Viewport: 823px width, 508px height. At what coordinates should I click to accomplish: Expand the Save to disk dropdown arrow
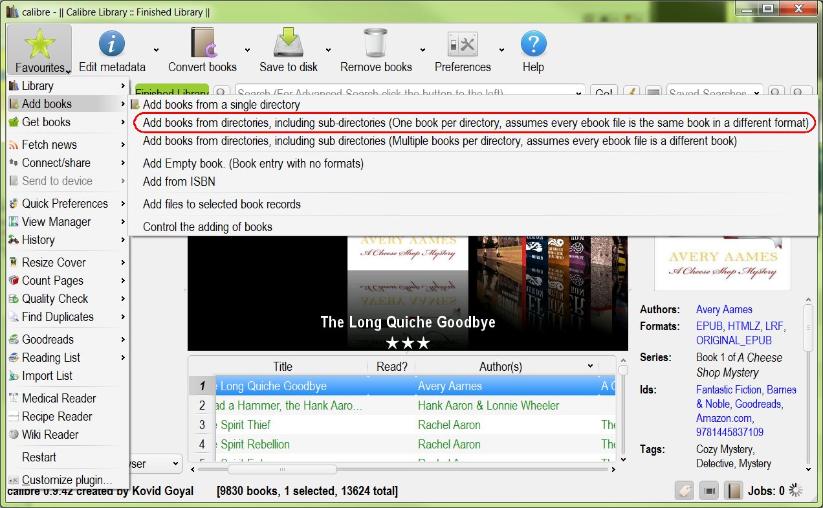328,49
